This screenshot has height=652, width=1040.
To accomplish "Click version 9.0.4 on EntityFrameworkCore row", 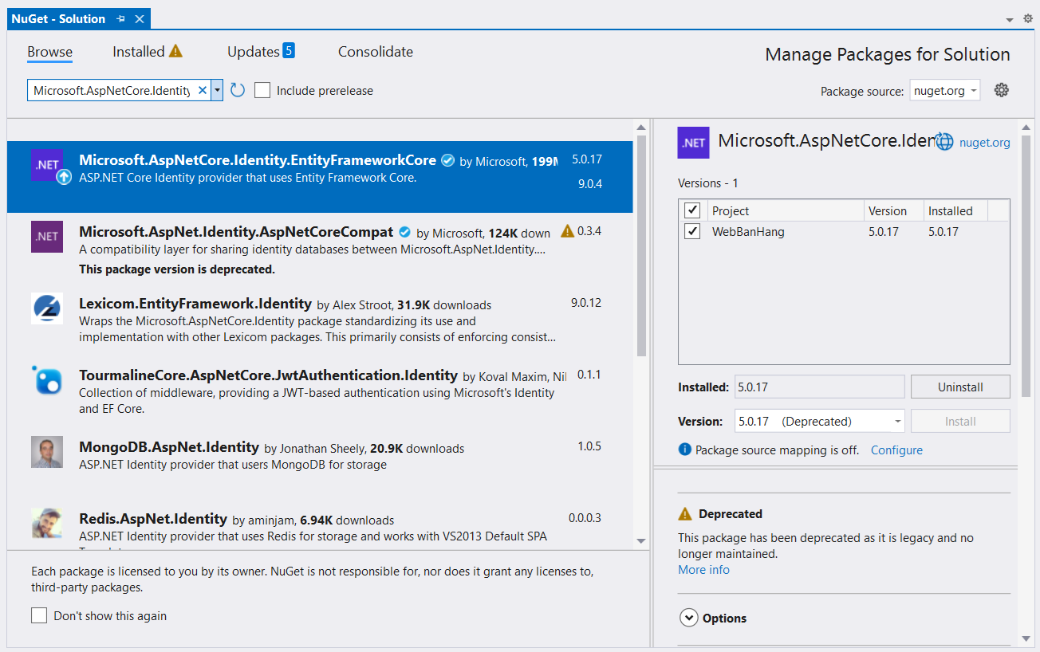I will coord(589,184).
